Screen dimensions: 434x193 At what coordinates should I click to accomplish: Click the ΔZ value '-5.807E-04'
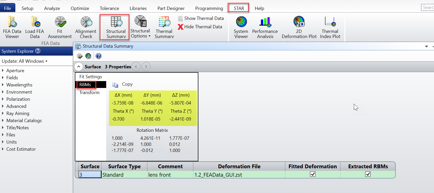pos(180,103)
